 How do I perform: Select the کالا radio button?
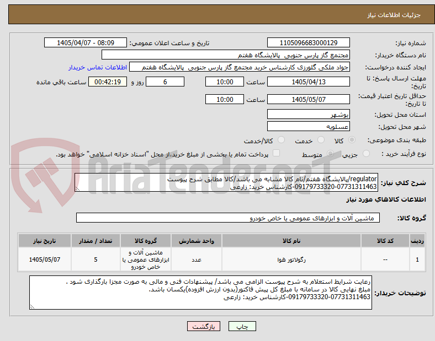[x=352, y=140]
